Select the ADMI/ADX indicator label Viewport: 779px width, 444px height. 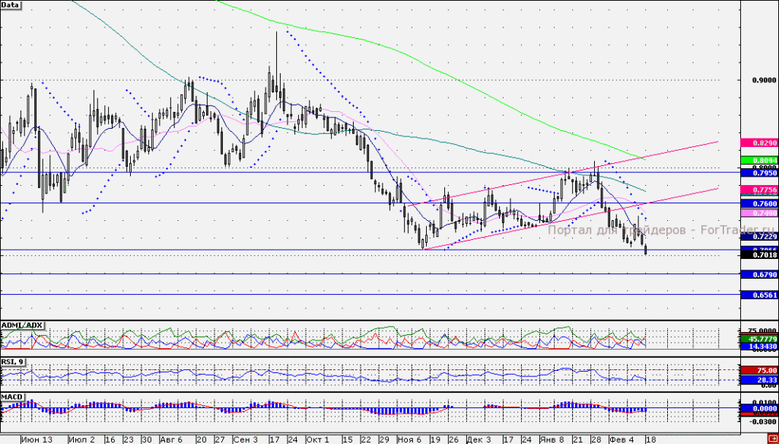pyautogui.click(x=22, y=325)
